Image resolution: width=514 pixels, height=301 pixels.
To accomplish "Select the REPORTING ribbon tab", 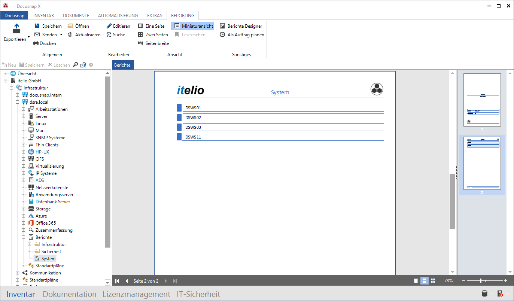I will 183,16.
